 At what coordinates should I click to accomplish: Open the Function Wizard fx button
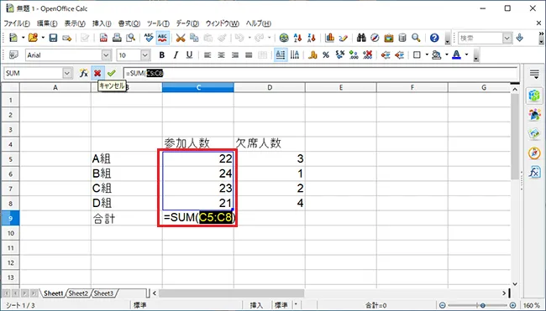tap(83, 73)
